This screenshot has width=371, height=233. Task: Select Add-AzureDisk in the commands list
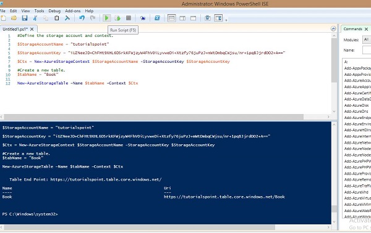point(356,105)
